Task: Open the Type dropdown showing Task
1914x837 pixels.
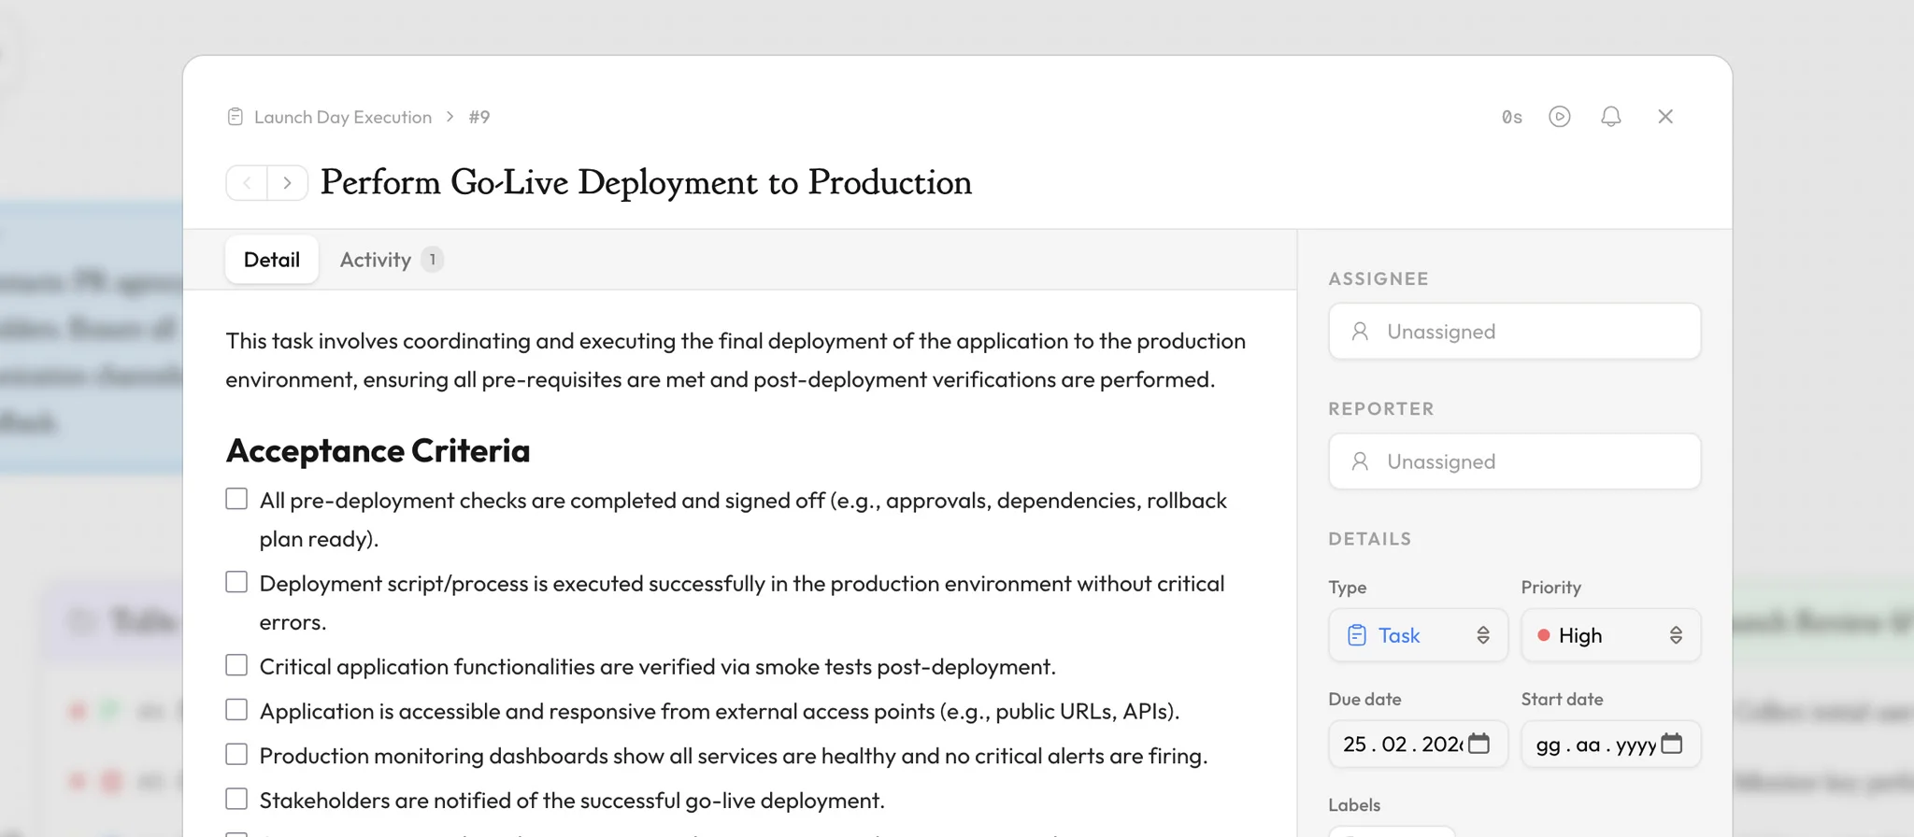Action: click(x=1418, y=635)
